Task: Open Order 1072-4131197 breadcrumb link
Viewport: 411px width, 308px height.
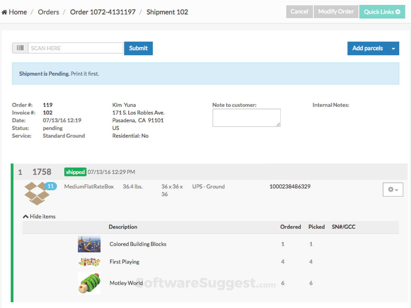Action: coord(103,12)
